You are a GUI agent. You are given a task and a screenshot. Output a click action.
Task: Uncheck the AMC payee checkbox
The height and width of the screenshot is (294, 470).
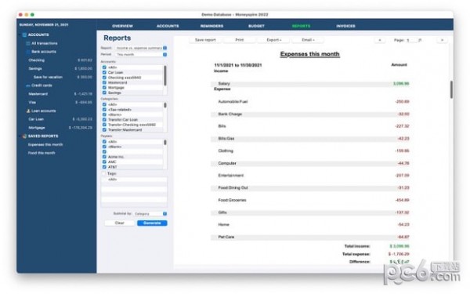point(104,162)
